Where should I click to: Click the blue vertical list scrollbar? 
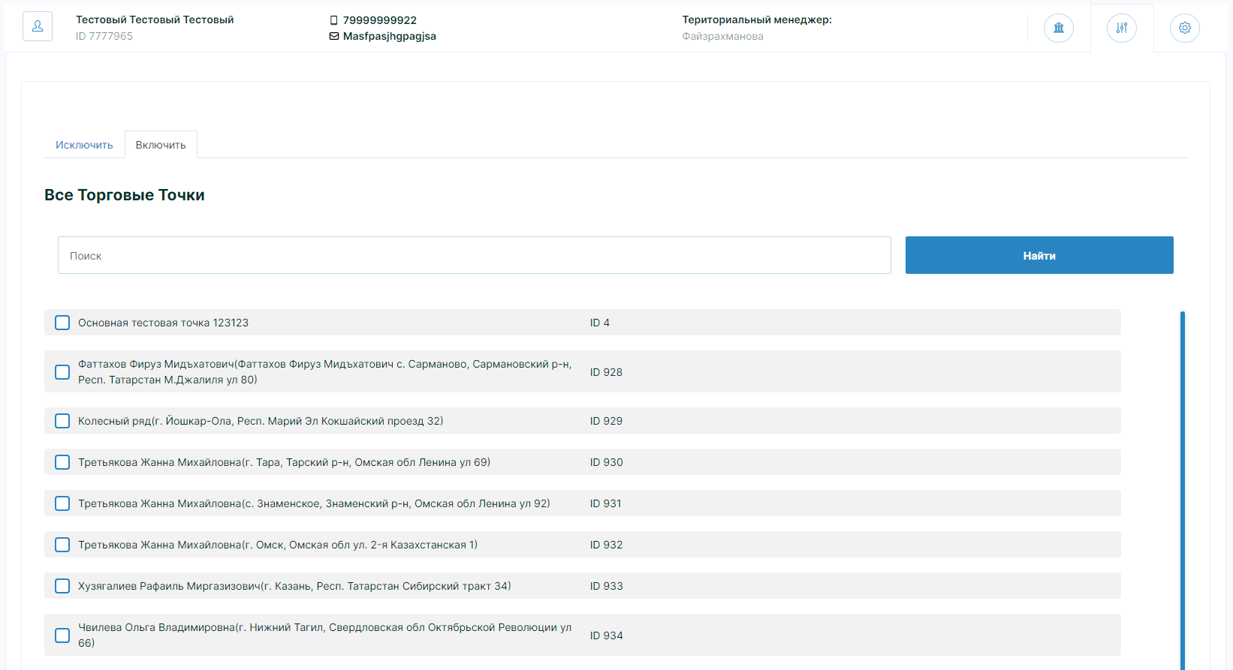pos(1182,488)
